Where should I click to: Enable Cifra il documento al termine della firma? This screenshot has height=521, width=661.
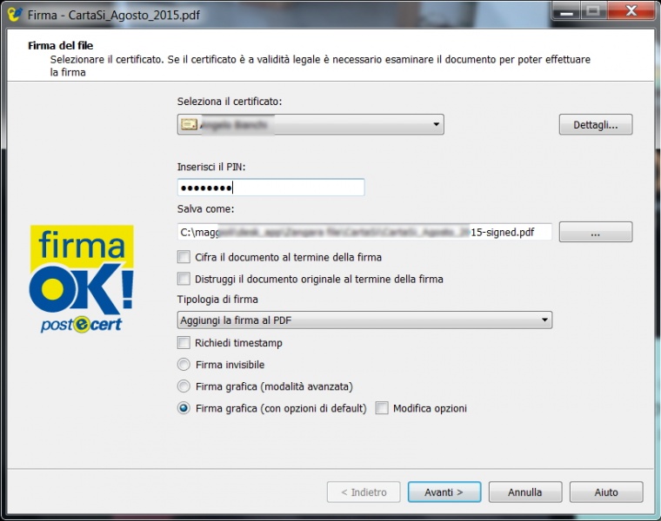184,257
